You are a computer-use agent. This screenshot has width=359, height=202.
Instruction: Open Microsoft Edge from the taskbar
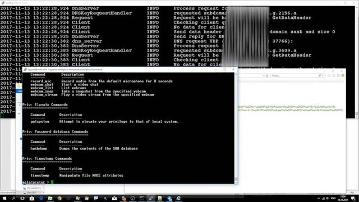[x=41, y=198]
